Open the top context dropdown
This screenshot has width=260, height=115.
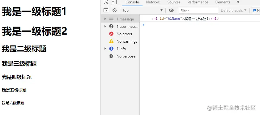coord(143,11)
